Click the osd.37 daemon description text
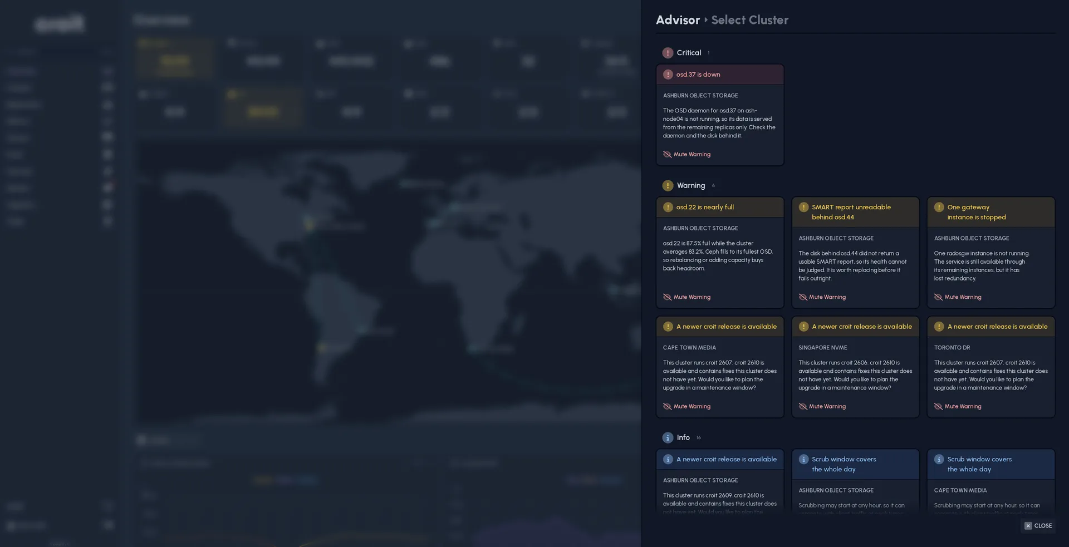This screenshot has height=547, width=1069. click(x=719, y=123)
